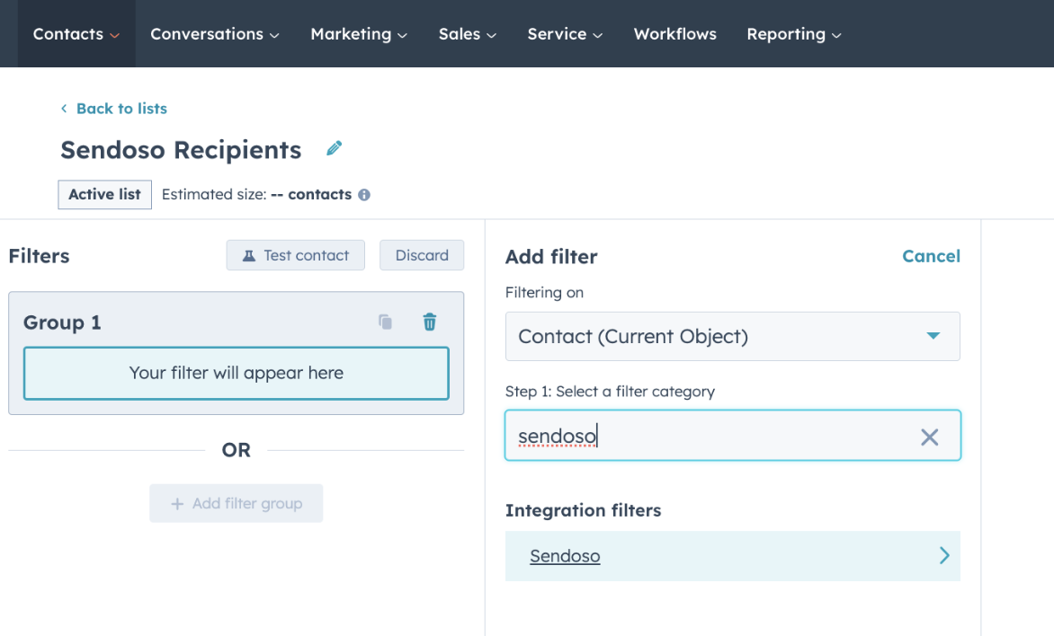The height and width of the screenshot is (636, 1054).
Task: Delete Group 1 via the trash icon
Action: pos(430,321)
